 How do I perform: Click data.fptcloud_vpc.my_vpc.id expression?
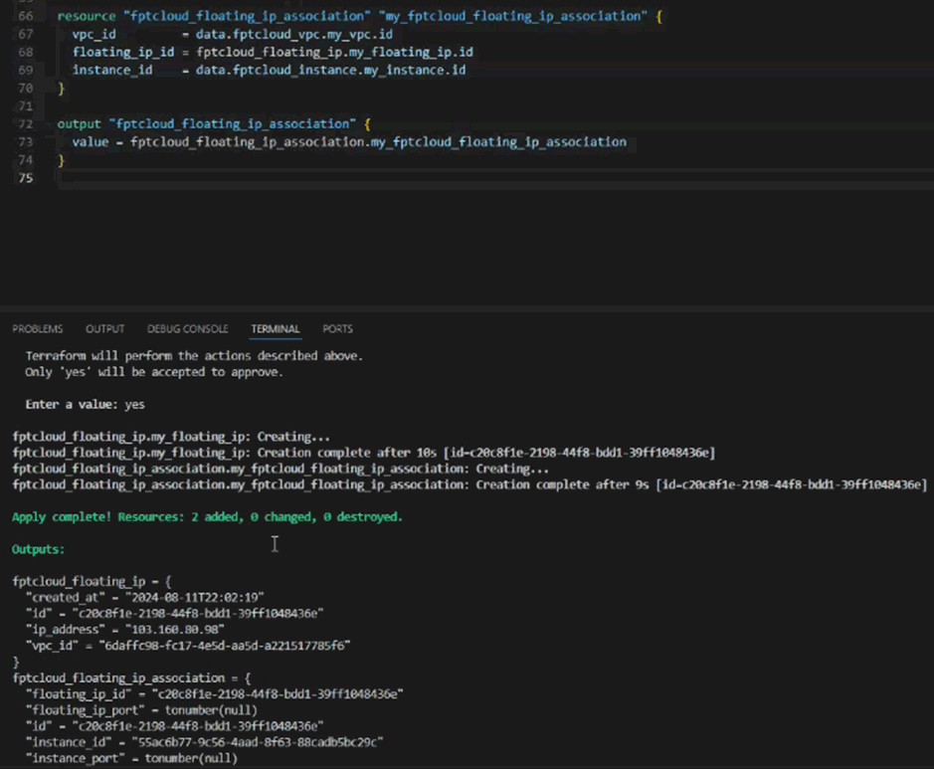click(x=294, y=34)
